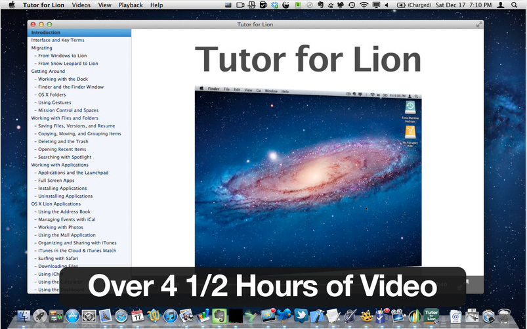Viewport: 527px width, 329px height.
Task: Open the Apple menu
Action: [x=12, y=5]
